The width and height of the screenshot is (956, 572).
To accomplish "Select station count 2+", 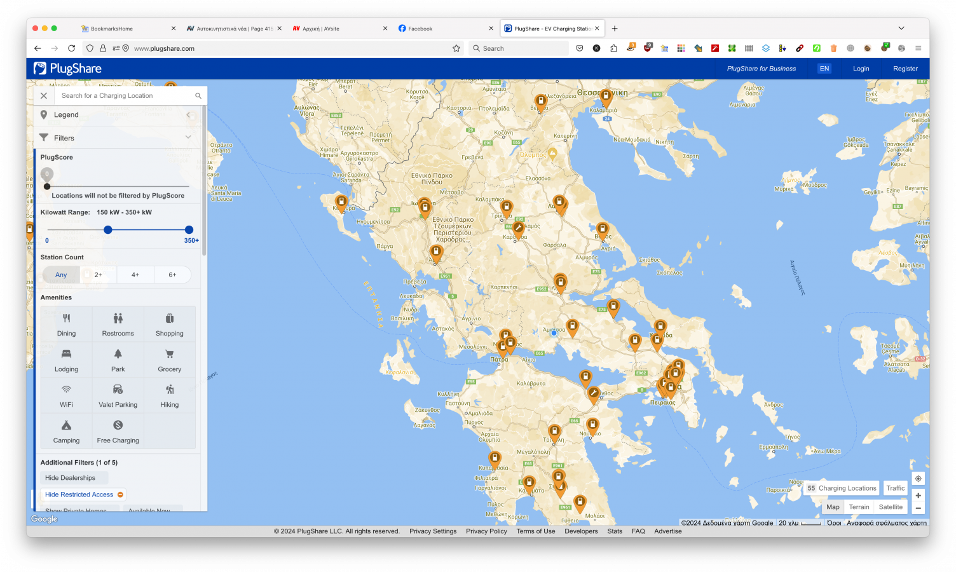I will 99,275.
